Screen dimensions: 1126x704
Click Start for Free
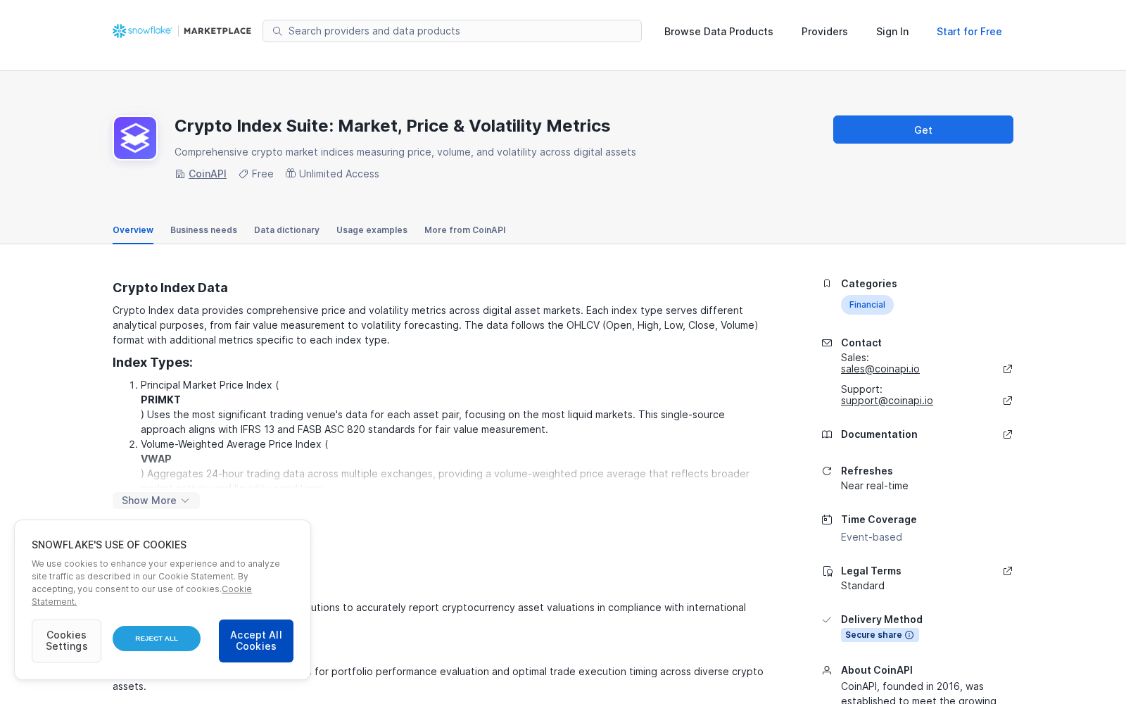tap(969, 32)
